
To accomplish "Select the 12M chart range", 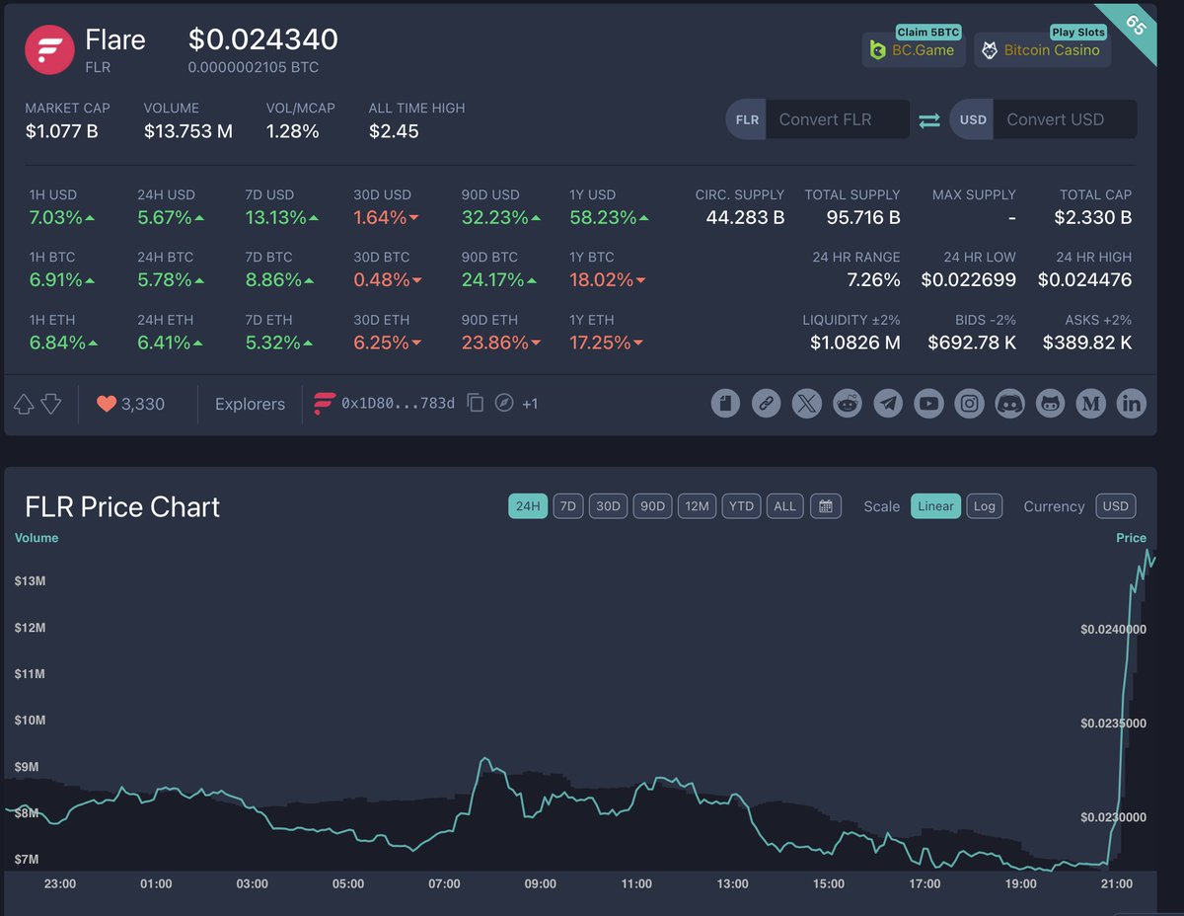I will click(697, 506).
